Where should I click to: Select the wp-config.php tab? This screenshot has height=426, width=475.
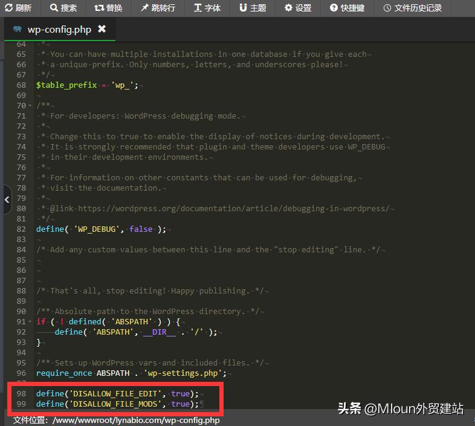pyautogui.click(x=58, y=29)
